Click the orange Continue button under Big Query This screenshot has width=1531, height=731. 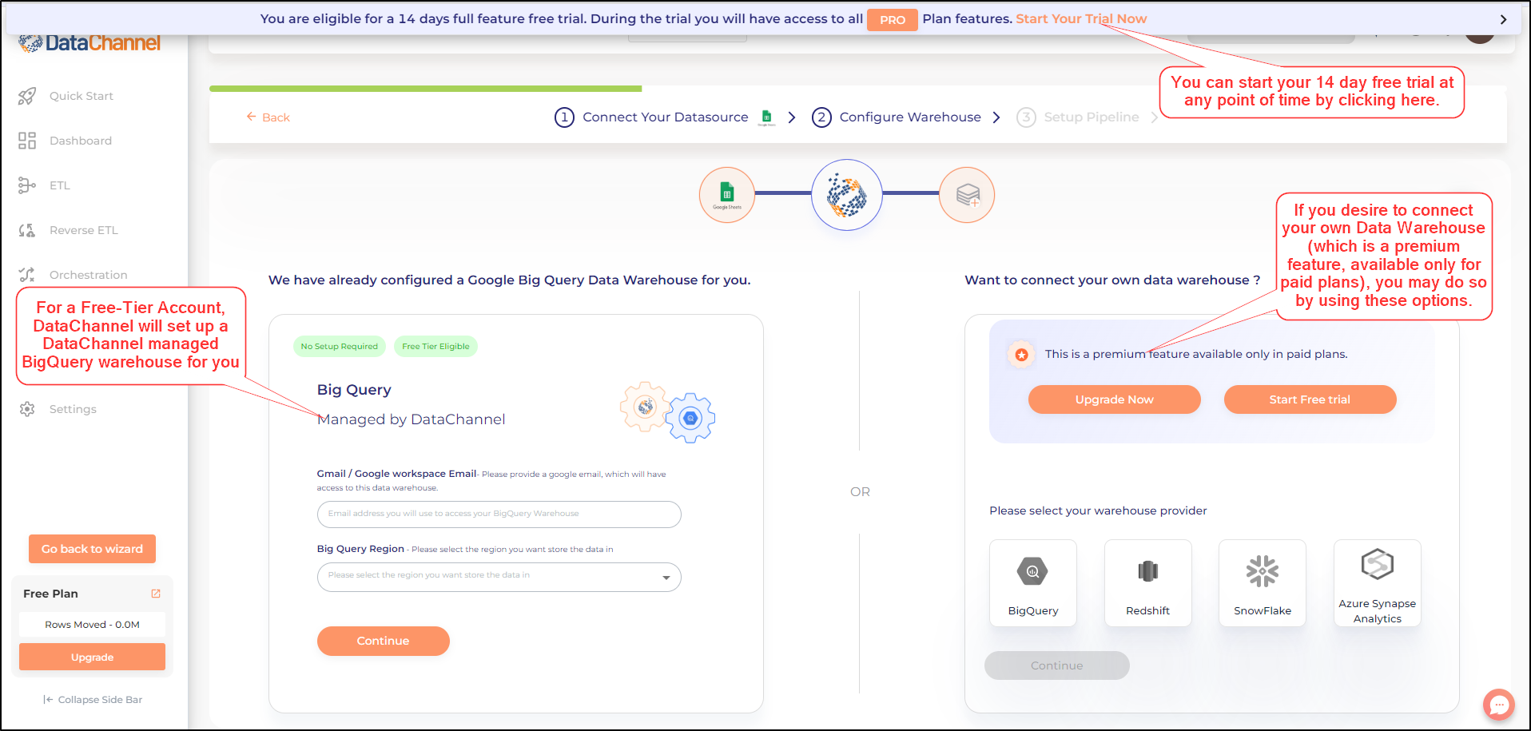(x=384, y=641)
